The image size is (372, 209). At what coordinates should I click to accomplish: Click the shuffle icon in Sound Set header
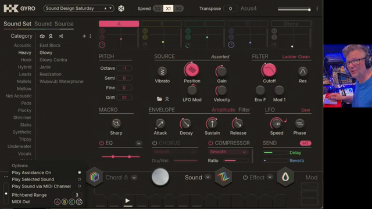click(x=60, y=36)
